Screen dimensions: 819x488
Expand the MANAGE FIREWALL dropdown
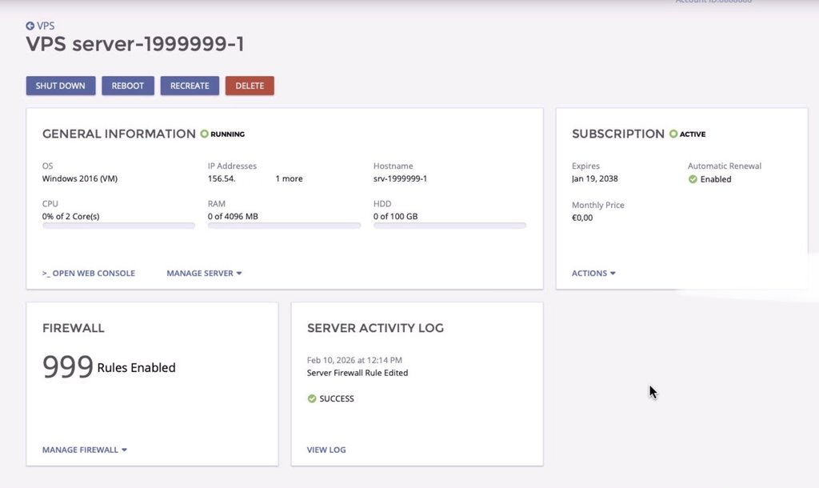click(x=85, y=450)
